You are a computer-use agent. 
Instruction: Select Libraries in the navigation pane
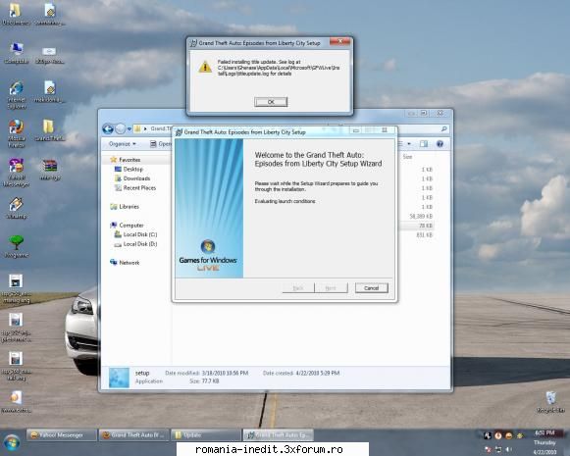click(x=125, y=206)
